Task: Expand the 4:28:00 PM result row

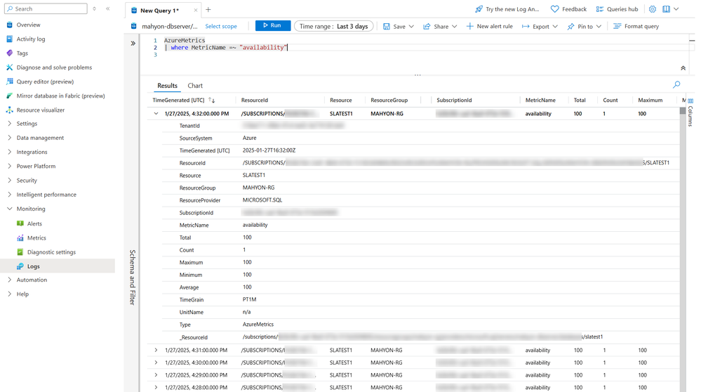Action: click(156, 388)
